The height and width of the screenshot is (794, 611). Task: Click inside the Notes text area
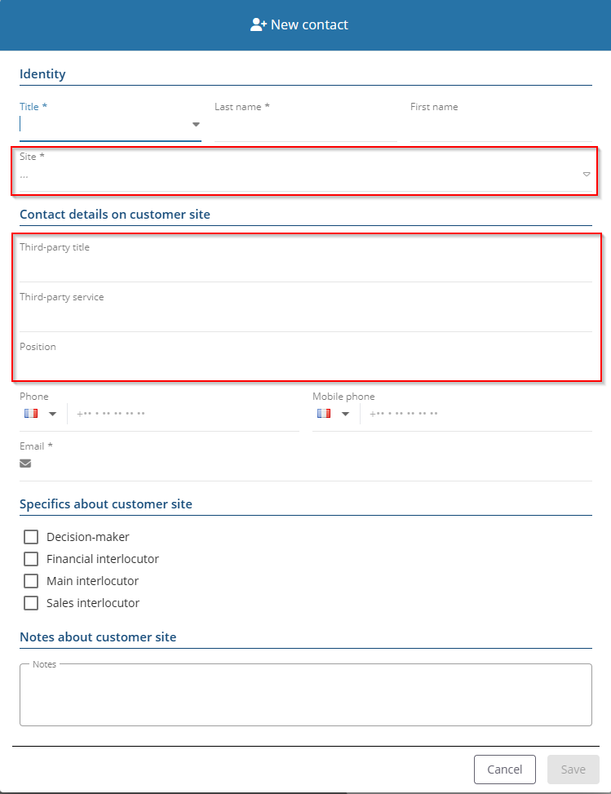point(305,696)
